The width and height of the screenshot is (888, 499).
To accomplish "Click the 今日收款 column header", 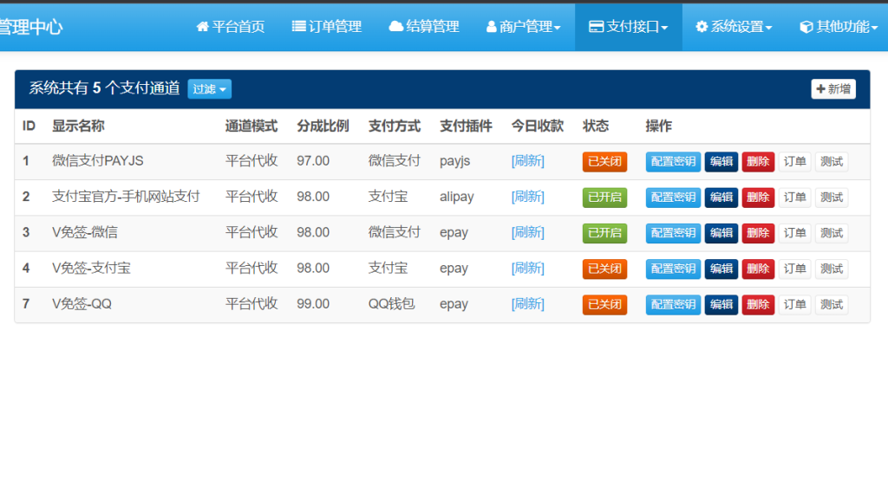I will pos(538,126).
